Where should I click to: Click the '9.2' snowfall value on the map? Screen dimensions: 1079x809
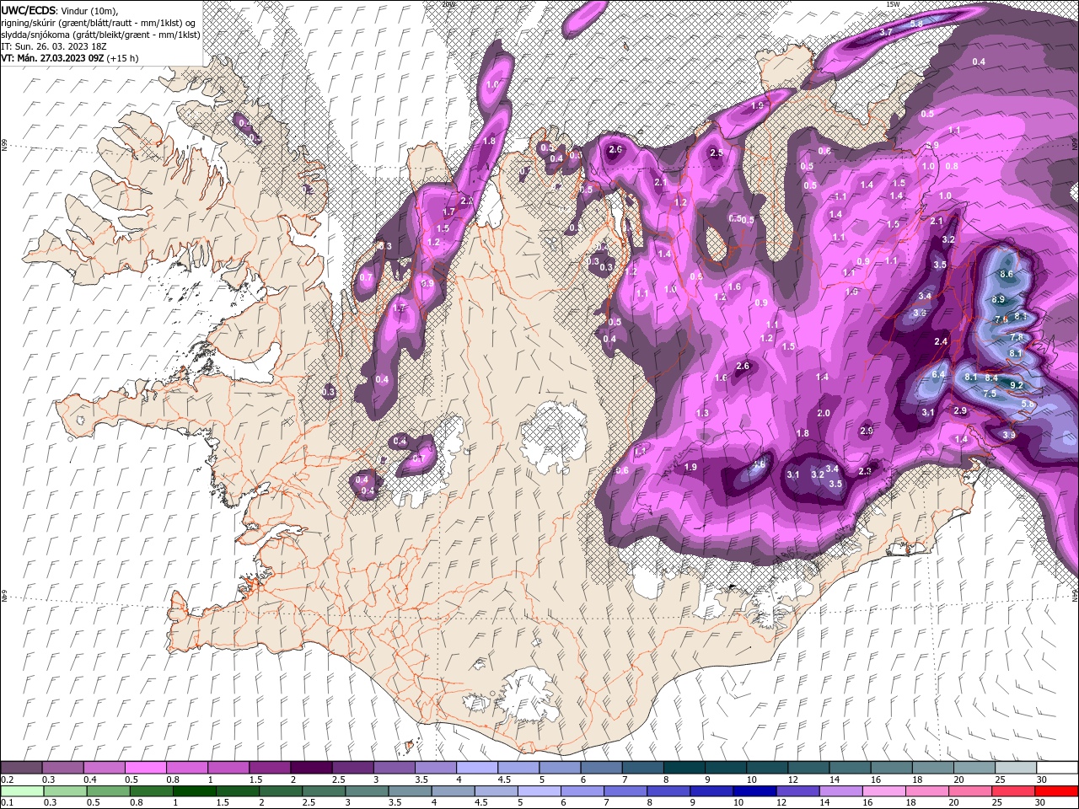tap(1016, 385)
